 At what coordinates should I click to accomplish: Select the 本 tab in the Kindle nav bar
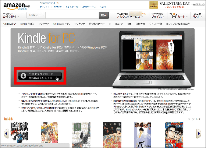[110, 24]
